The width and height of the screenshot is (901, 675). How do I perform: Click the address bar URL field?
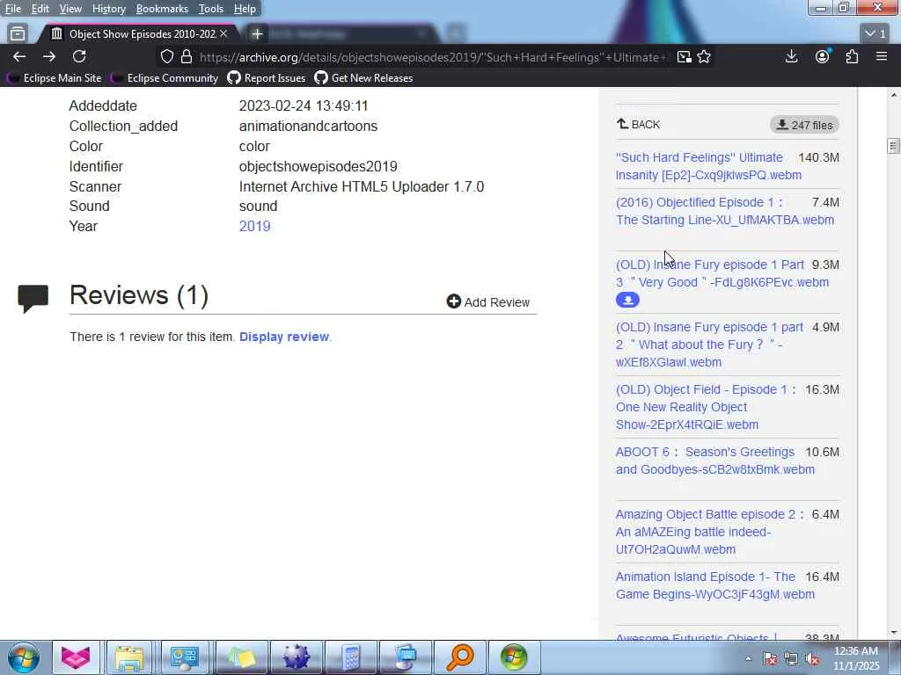point(432,57)
